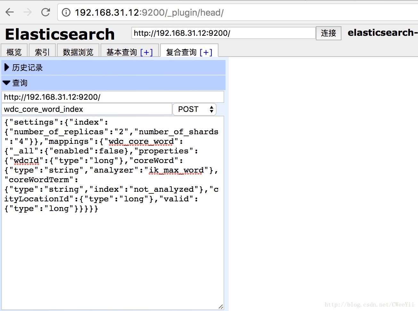Go back with the browser back arrow
The width and height of the screenshot is (418, 311).
(10, 12)
